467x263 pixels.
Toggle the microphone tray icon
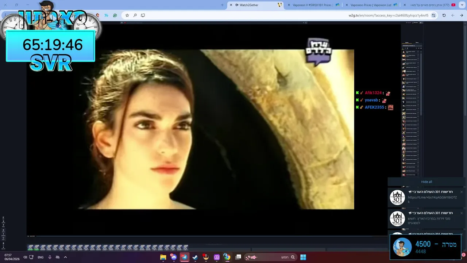click(x=50, y=257)
